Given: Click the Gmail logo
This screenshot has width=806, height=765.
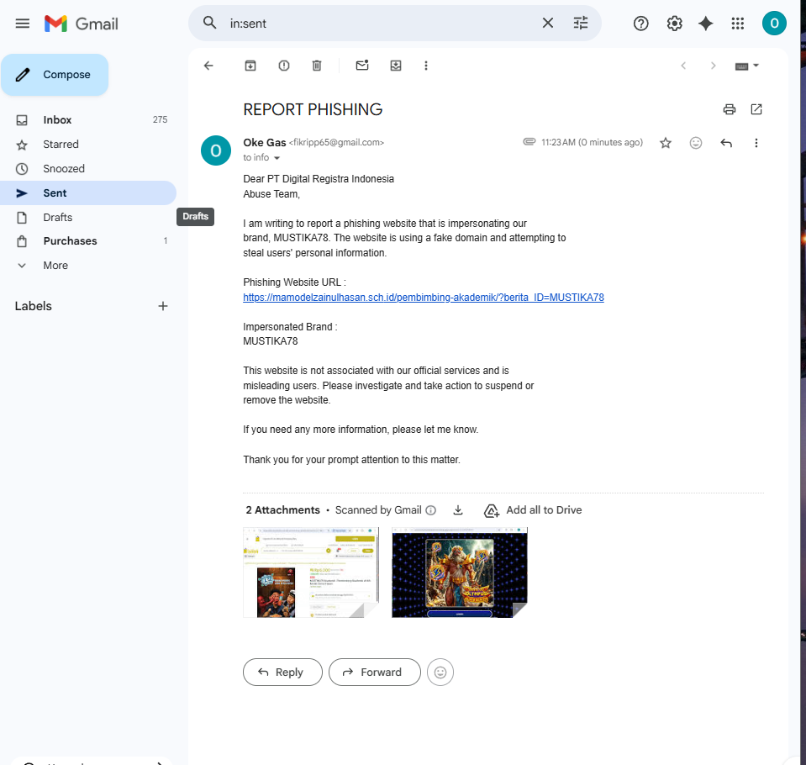Looking at the screenshot, I should click(x=82, y=24).
